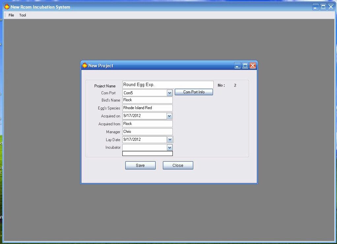Expand the Com Port dropdown
337x244 pixels.
click(x=169, y=93)
